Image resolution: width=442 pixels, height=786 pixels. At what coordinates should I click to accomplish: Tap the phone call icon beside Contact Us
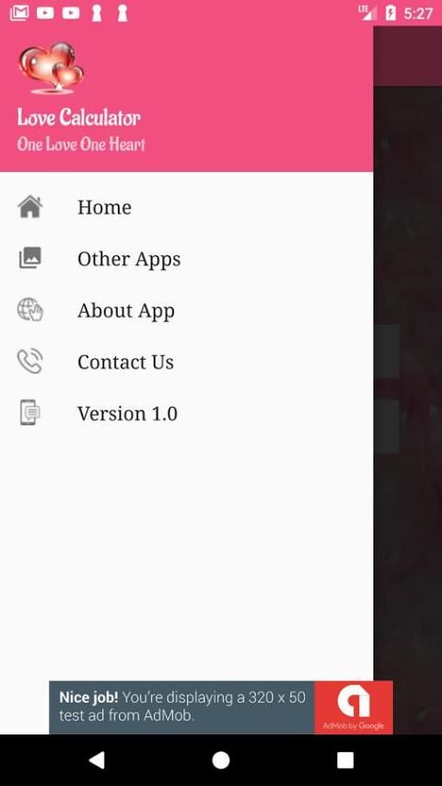tap(29, 362)
